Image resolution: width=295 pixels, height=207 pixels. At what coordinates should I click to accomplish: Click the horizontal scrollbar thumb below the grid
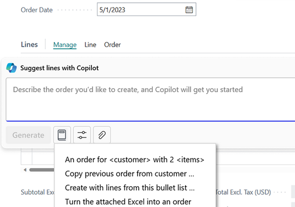click(x=42, y=170)
